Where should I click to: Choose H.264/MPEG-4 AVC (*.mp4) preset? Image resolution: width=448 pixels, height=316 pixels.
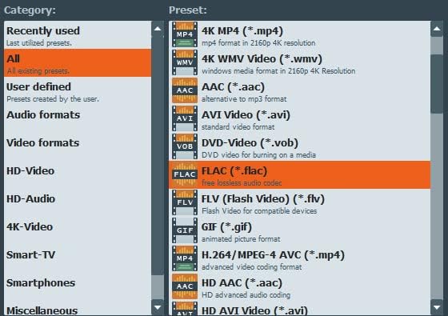(300, 259)
